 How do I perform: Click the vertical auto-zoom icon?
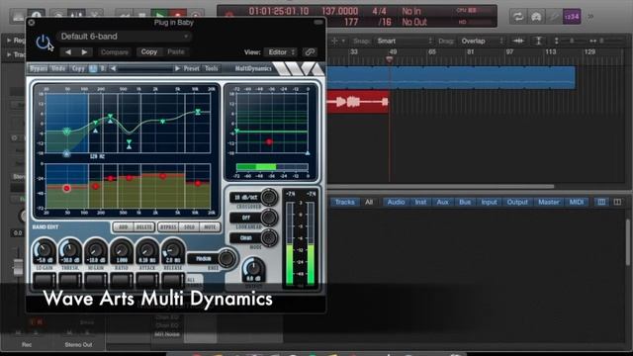coord(538,41)
